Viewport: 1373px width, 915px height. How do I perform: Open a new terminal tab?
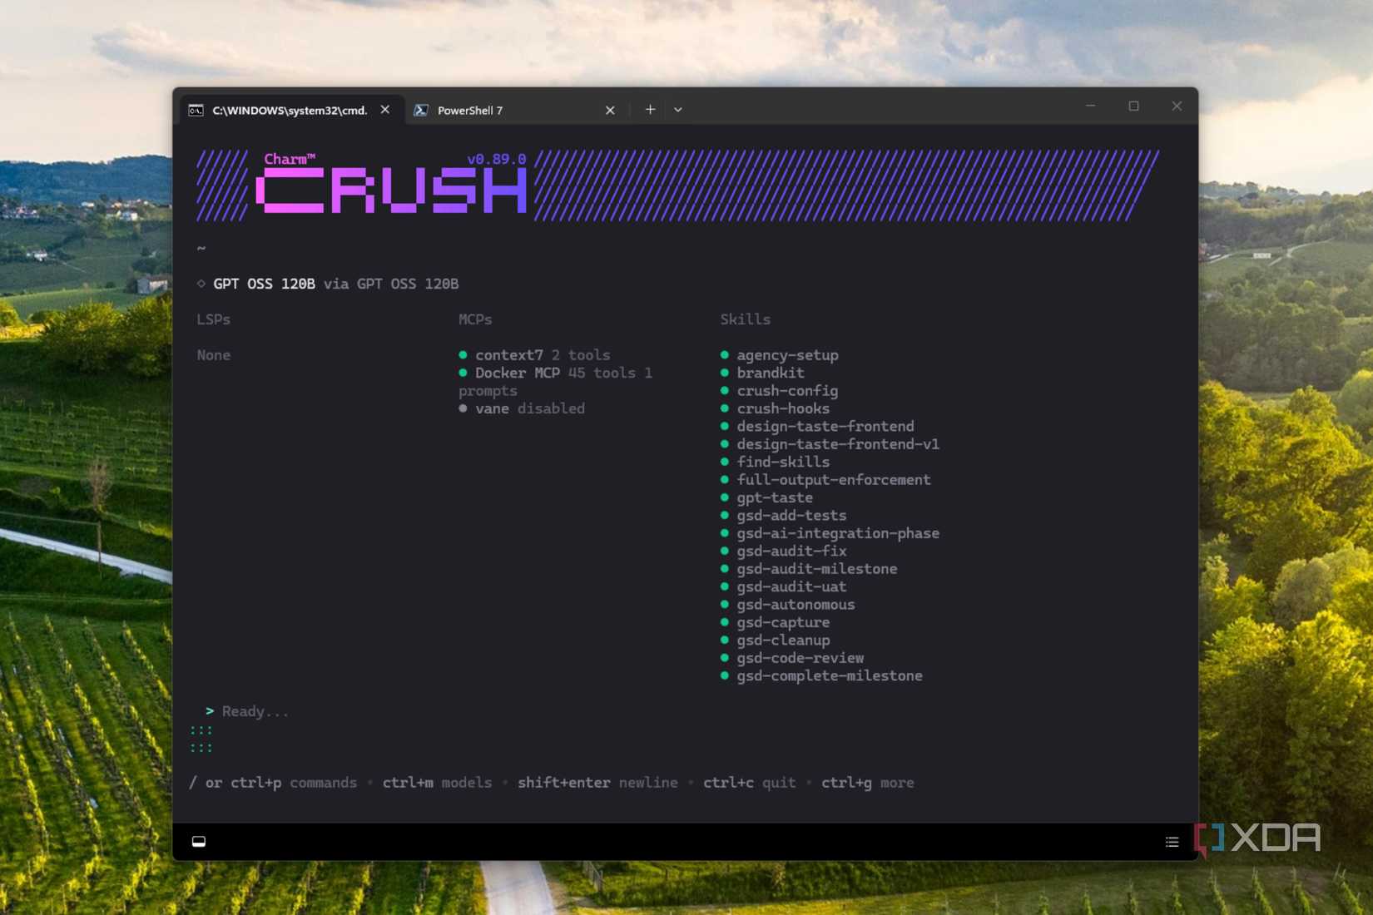pos(650,110)
